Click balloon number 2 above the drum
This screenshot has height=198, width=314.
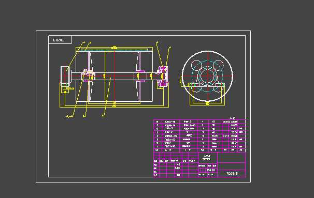tap(91, 42)
